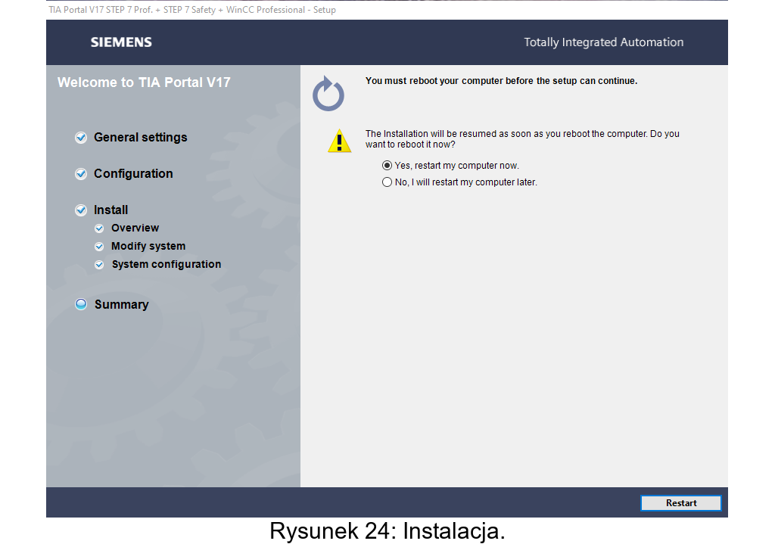Click the 'You must reboot your computer' message

[501, 81]
